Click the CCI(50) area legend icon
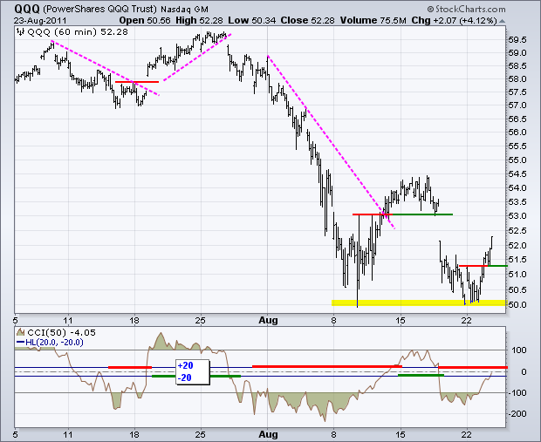541x442 pixels. 21,332
